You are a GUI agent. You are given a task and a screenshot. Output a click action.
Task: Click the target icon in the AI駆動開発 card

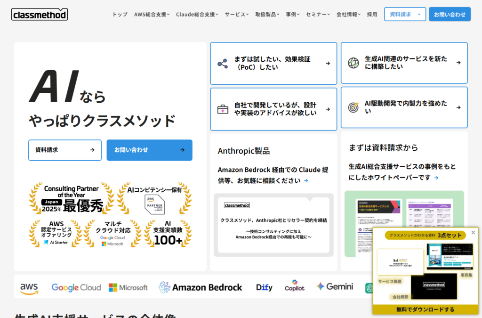coord(353,107)
